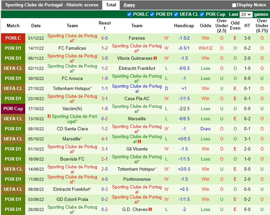The image size is (270, 215).
Task: Uncheck the PORLC competition filter
Action: pos(129,14)
